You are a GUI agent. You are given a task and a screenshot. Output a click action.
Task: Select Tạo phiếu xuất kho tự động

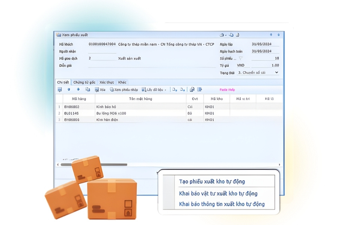click(212, 181)
